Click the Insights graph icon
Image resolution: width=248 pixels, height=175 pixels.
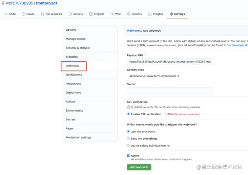pos(150,14)
